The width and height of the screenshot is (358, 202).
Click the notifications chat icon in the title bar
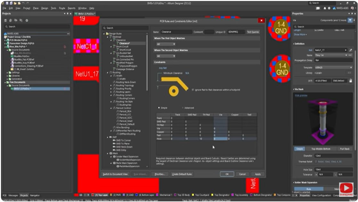[x=318, y=8]
